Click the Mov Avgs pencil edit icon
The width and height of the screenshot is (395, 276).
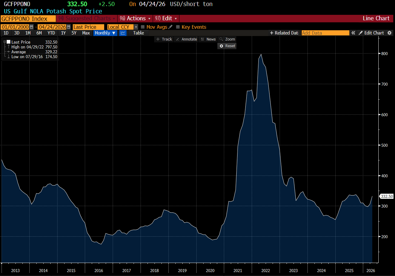click(170, 27)
